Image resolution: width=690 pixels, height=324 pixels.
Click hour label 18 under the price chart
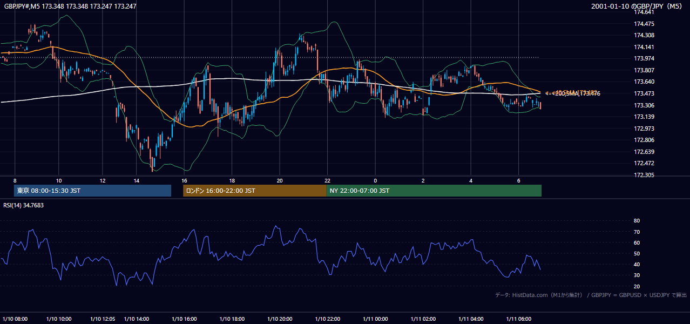(232, 180)
